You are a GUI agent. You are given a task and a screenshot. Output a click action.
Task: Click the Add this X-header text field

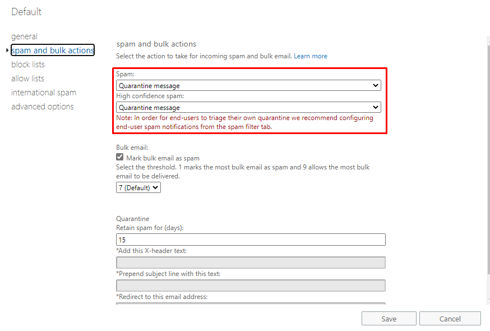(251, 263)
